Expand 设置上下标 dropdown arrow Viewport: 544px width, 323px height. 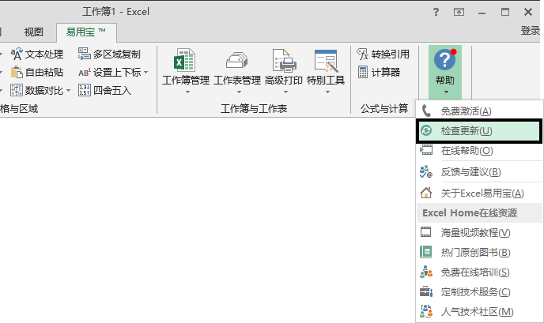(x=146, y=73)
